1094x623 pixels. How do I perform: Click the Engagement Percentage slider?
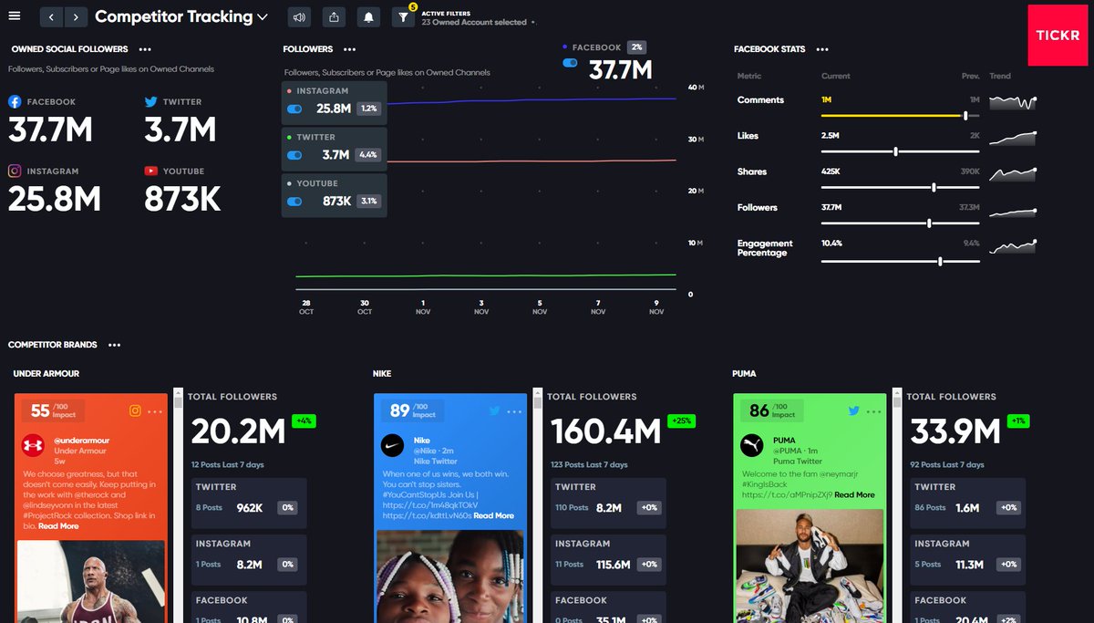click(x=901, y=262)
